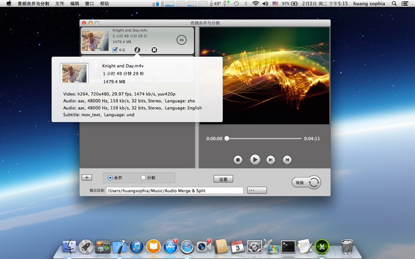
Task: Open the Wi-Fi status menu
Action: pos(255,4)
